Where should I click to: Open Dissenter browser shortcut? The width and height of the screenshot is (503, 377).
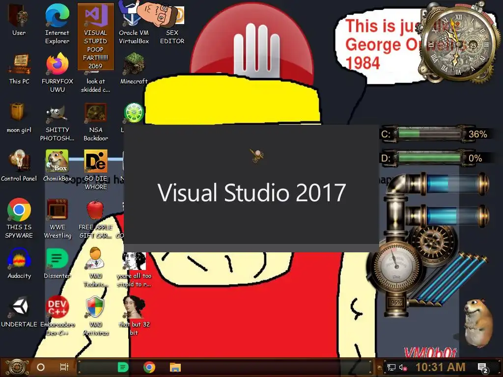point(57,263)
